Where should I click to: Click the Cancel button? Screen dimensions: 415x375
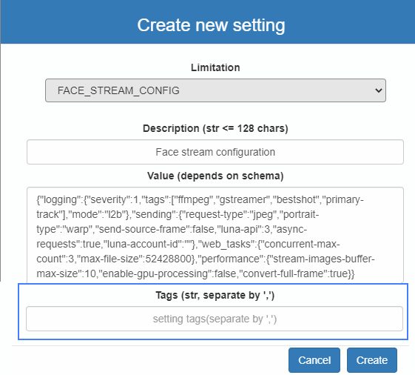(x=314, y=360)
